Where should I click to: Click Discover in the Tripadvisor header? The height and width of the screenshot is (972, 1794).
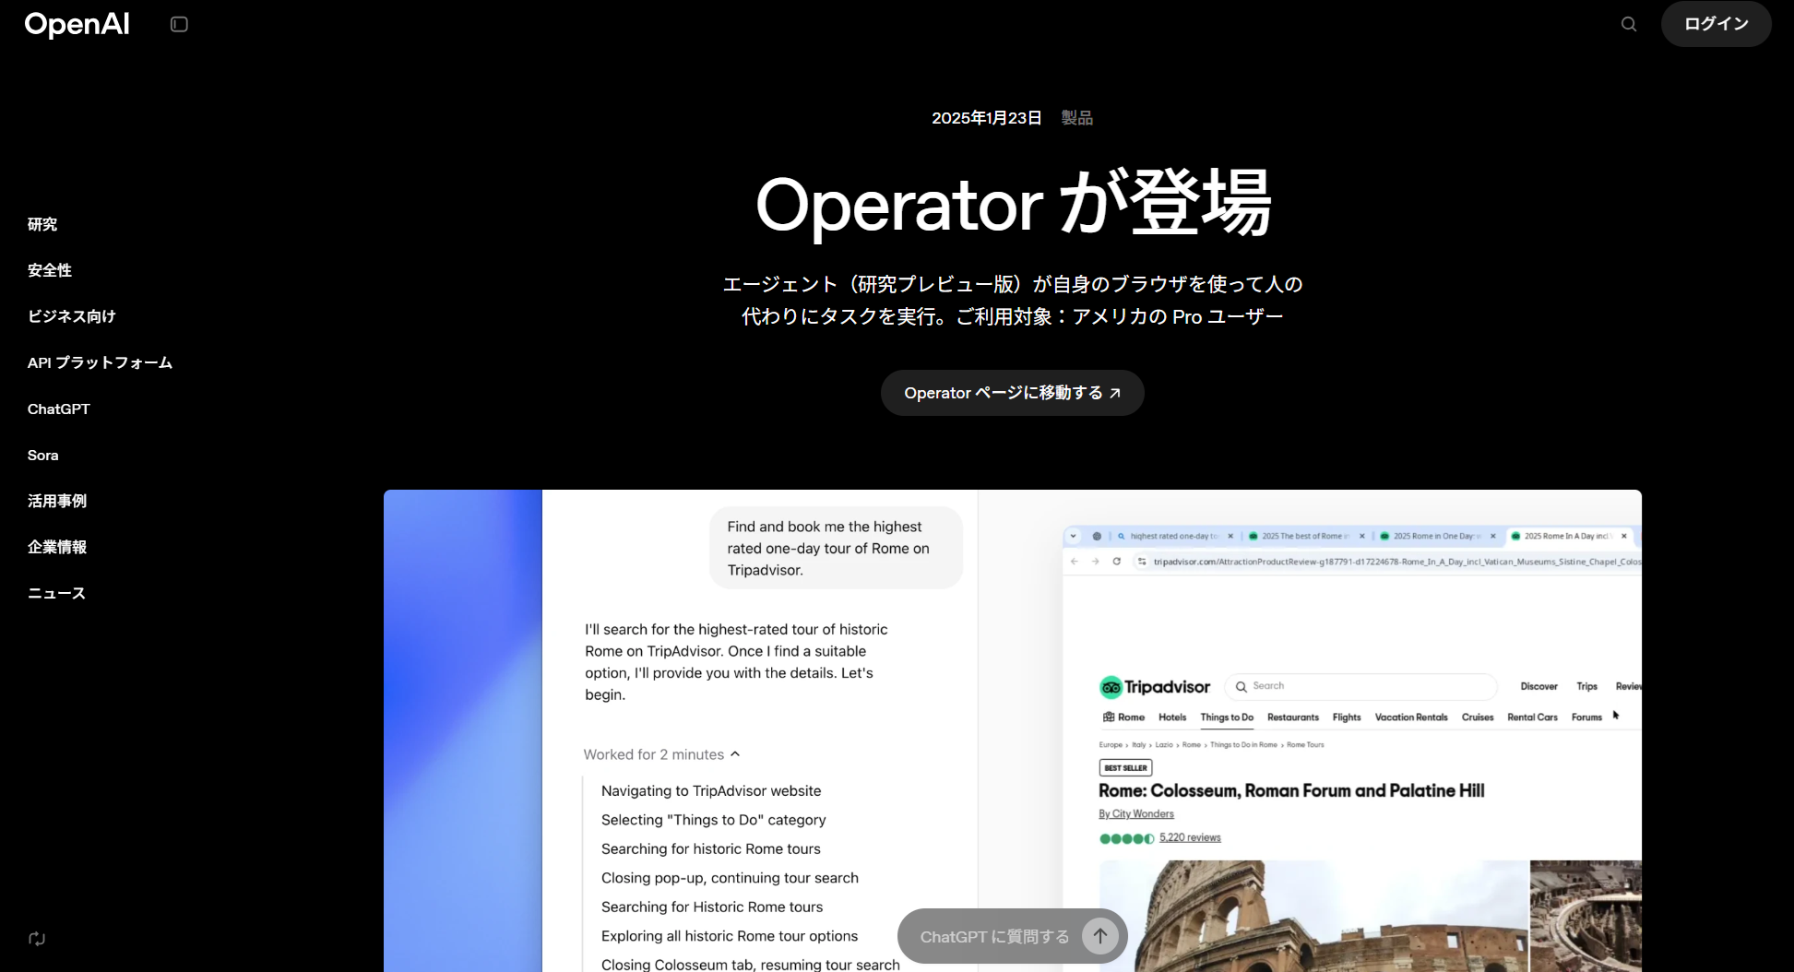pos(1539,686)
